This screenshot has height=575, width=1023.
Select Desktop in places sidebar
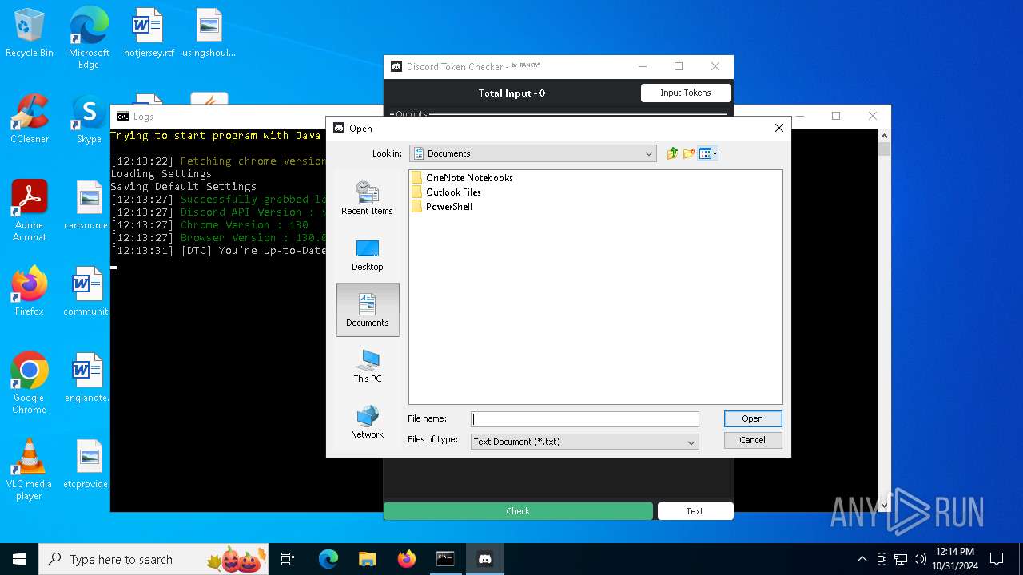pyautogui.click(x=367, y=255)
